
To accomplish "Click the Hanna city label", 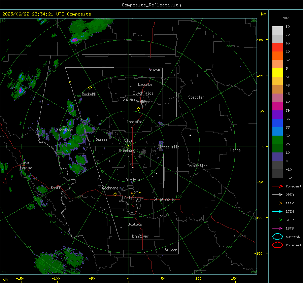I will 235,150.
